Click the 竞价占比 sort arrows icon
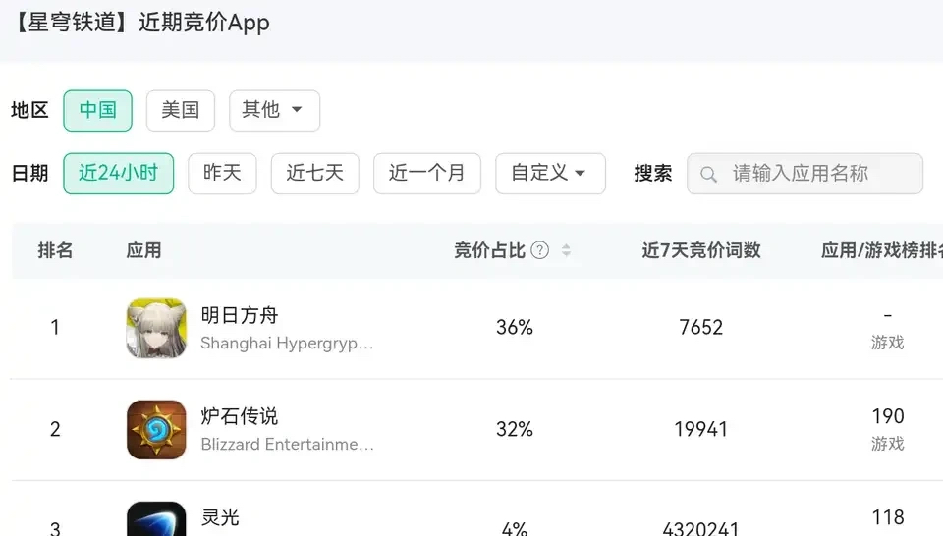Screen dimensions: 943x536 click(566, 250)
